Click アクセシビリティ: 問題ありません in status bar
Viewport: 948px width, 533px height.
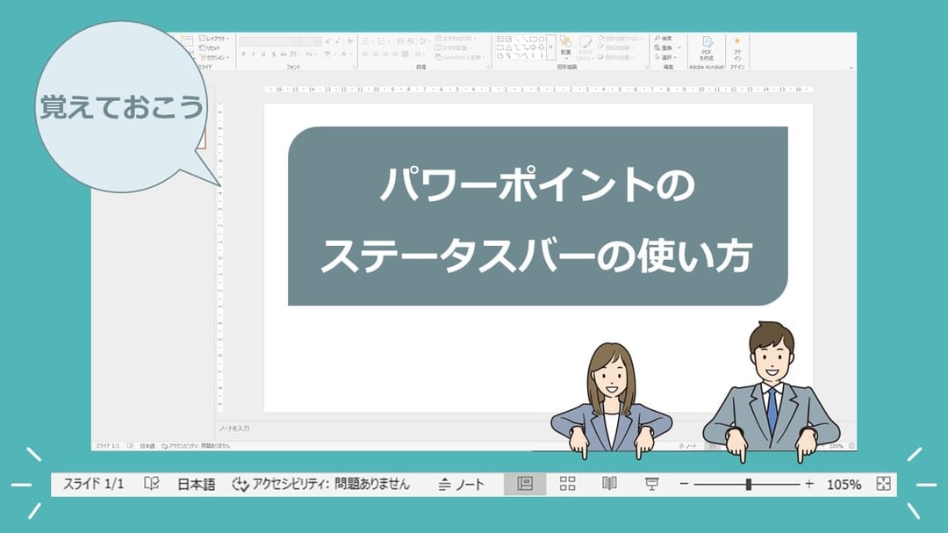[x=325, y=482]
